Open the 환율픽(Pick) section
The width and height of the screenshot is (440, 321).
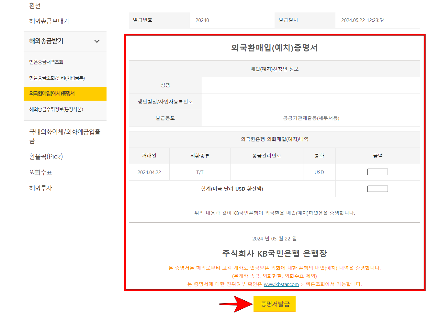(45, 156)
